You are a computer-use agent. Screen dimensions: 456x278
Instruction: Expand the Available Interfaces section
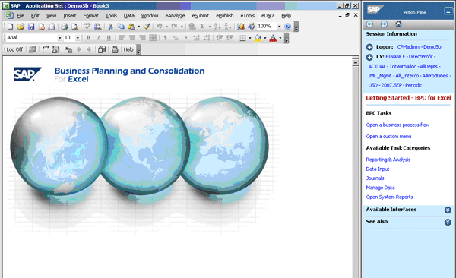point(448,210)
